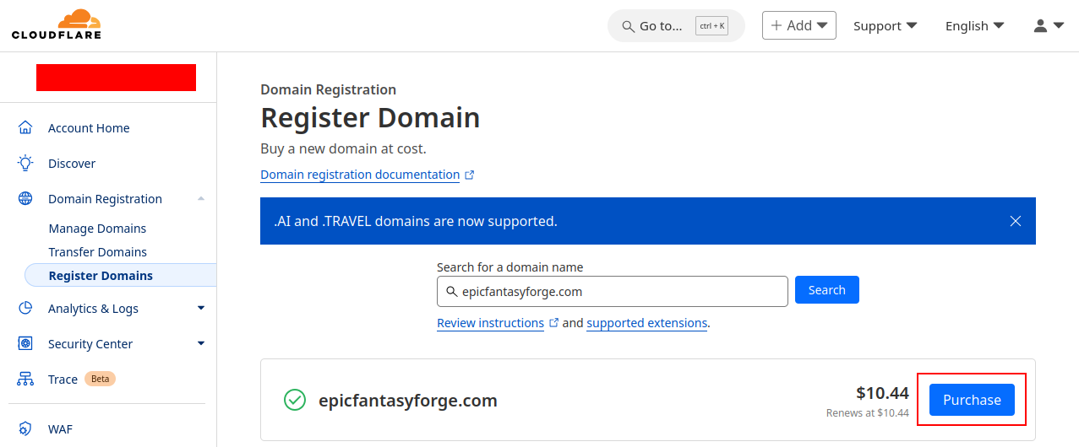Screen dimensions: 1079x447
Task: Click the magnifier icon in Go to search
Action: pyautogui.click(x=628, y=26)
